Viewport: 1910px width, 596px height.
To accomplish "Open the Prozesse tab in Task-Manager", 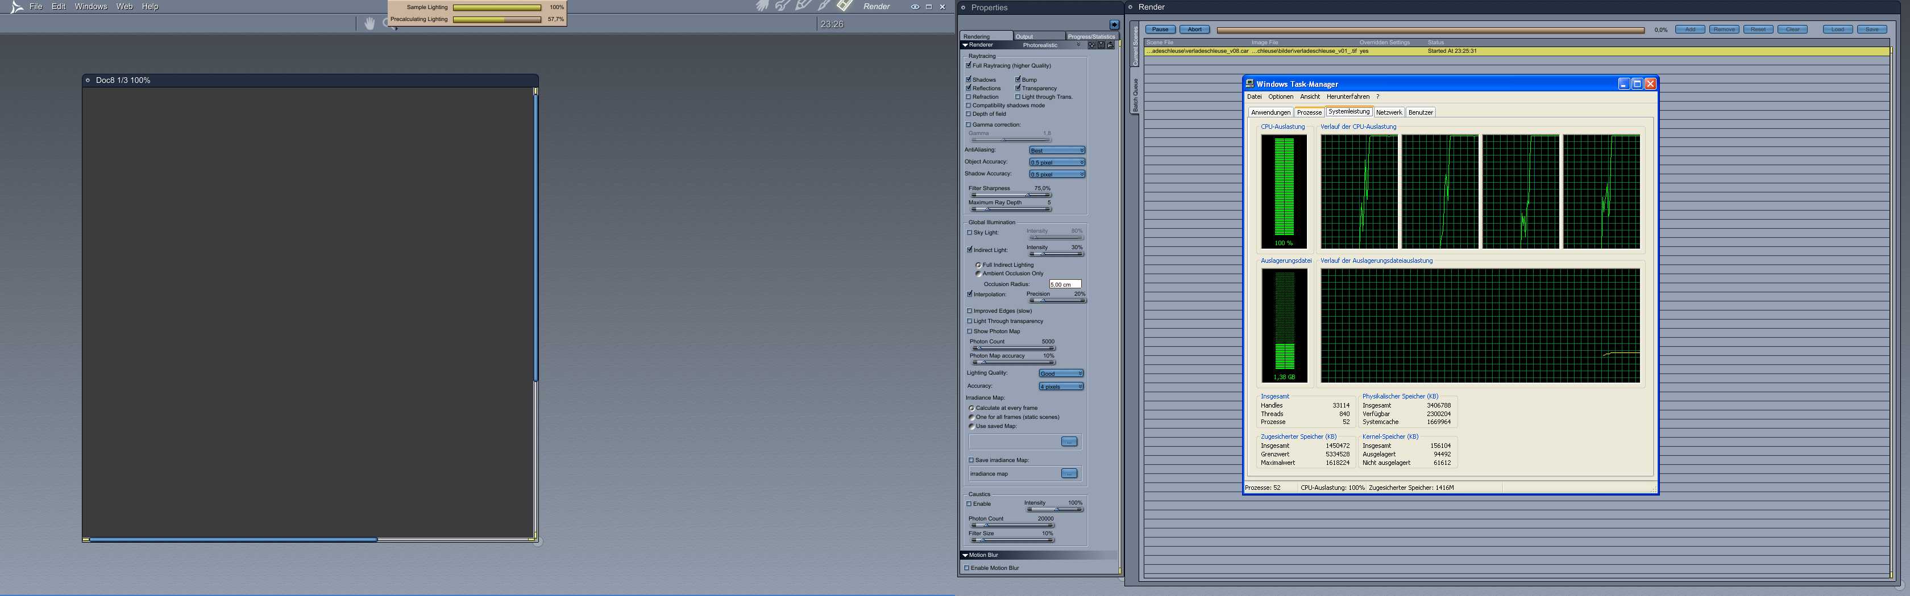I will (x=1309, y=112).
